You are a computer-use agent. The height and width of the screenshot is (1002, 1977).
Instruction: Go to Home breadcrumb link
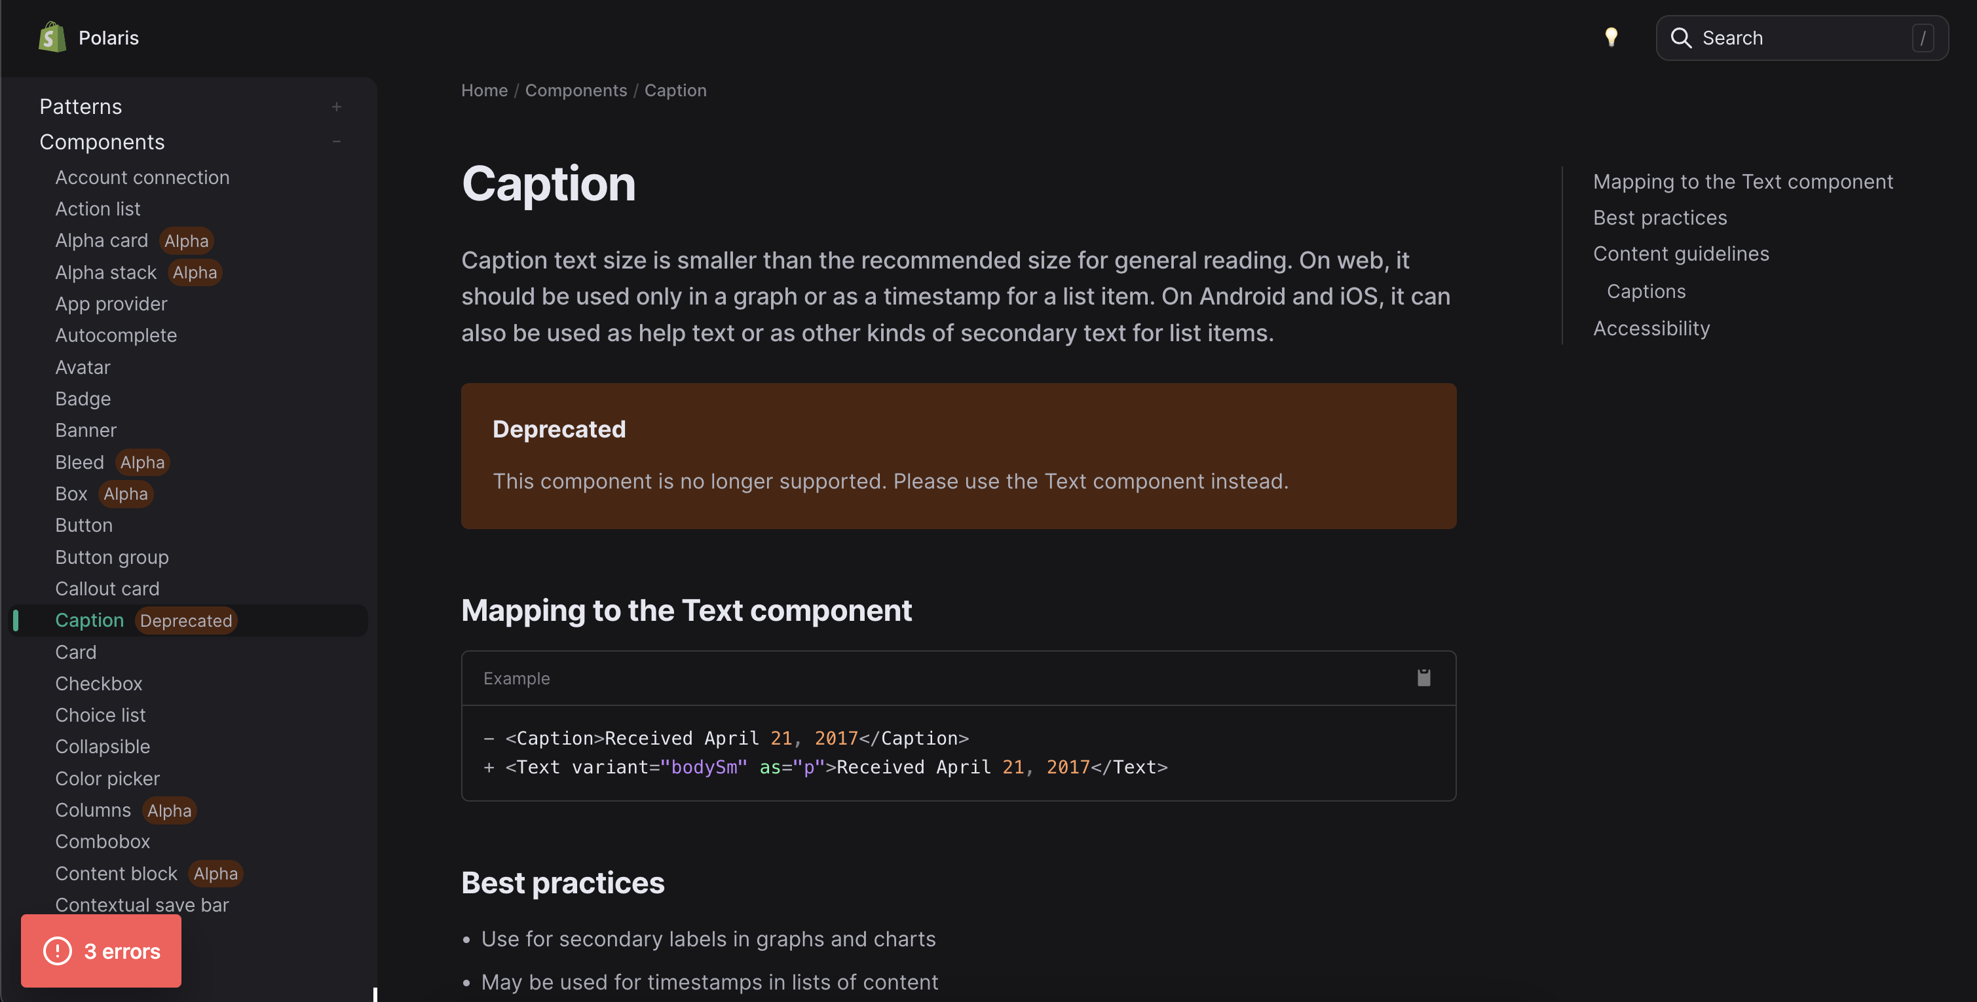[x=484, y=90]
